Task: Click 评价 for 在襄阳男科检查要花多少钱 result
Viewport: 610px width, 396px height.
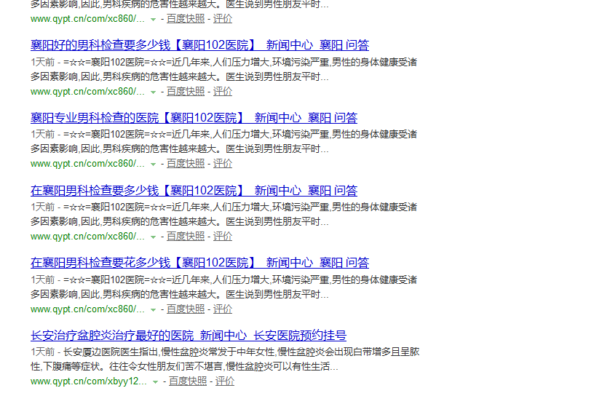Action: [223, 309]
